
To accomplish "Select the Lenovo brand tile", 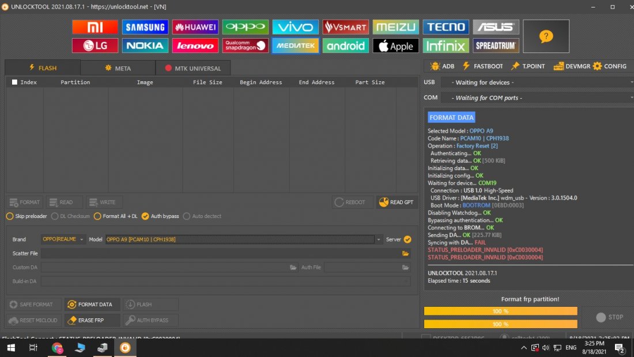I will 195,46.
